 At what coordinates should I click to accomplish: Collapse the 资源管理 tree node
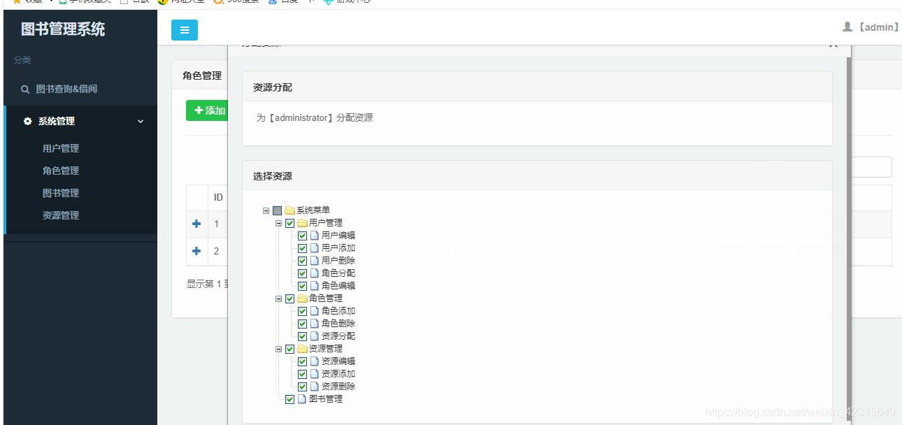click(x=279, y=349)
